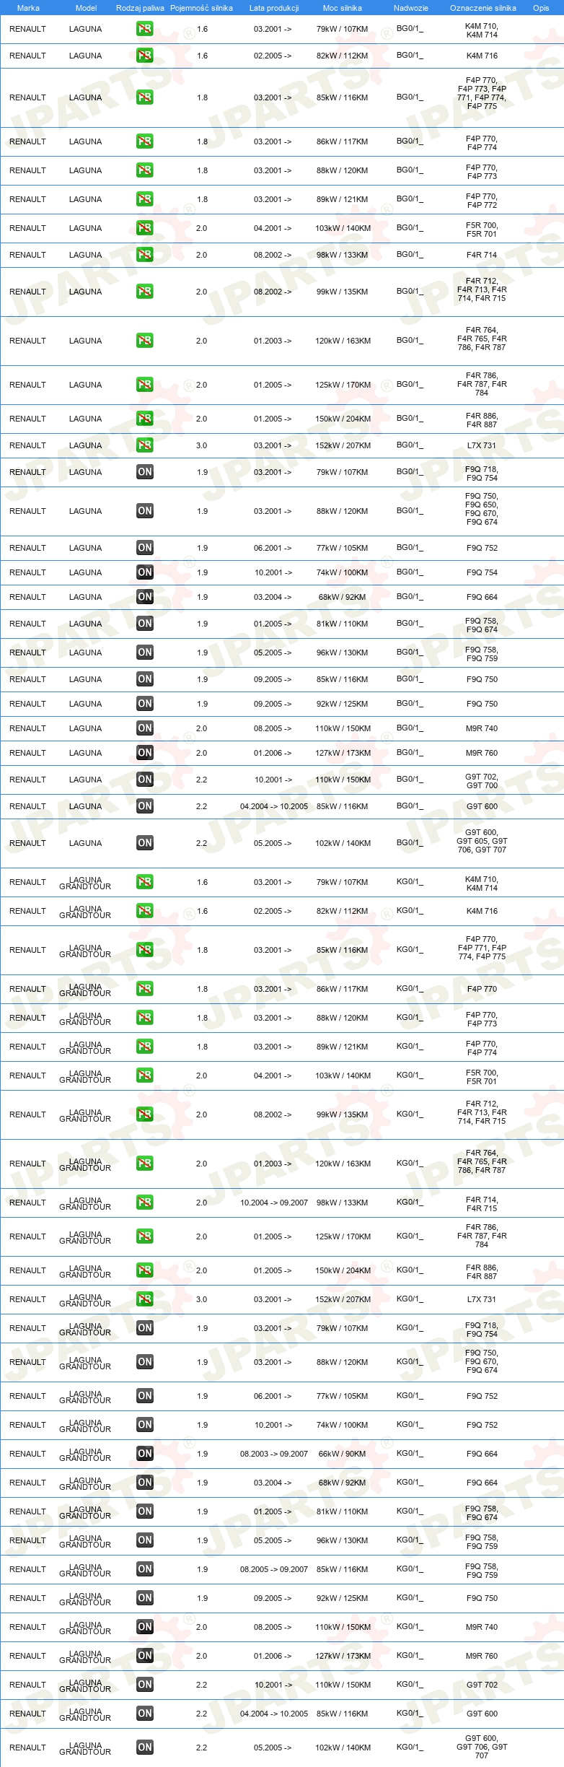Click the Pojemność silnika column header
Viewport: 564px width, 1767px height.
point(201,8)
